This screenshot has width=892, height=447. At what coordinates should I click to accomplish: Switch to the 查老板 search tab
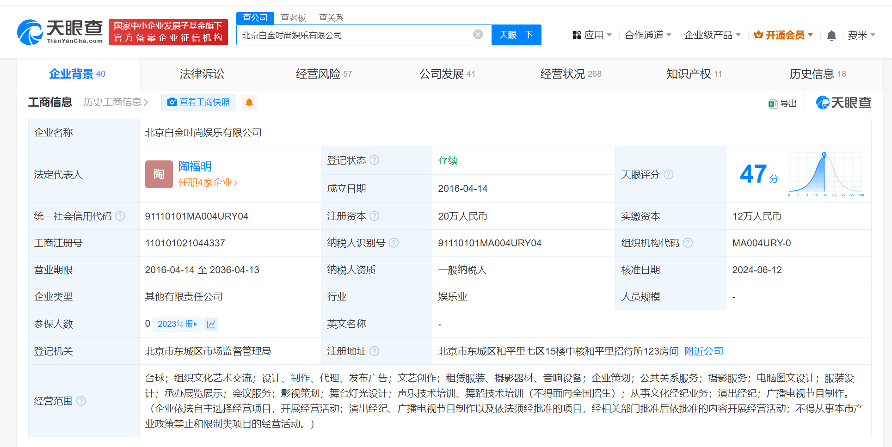293,18
